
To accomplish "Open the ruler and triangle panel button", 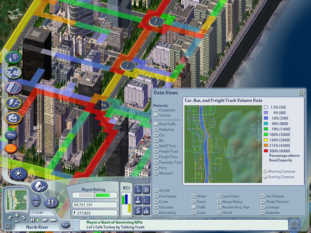I will 138,190.
